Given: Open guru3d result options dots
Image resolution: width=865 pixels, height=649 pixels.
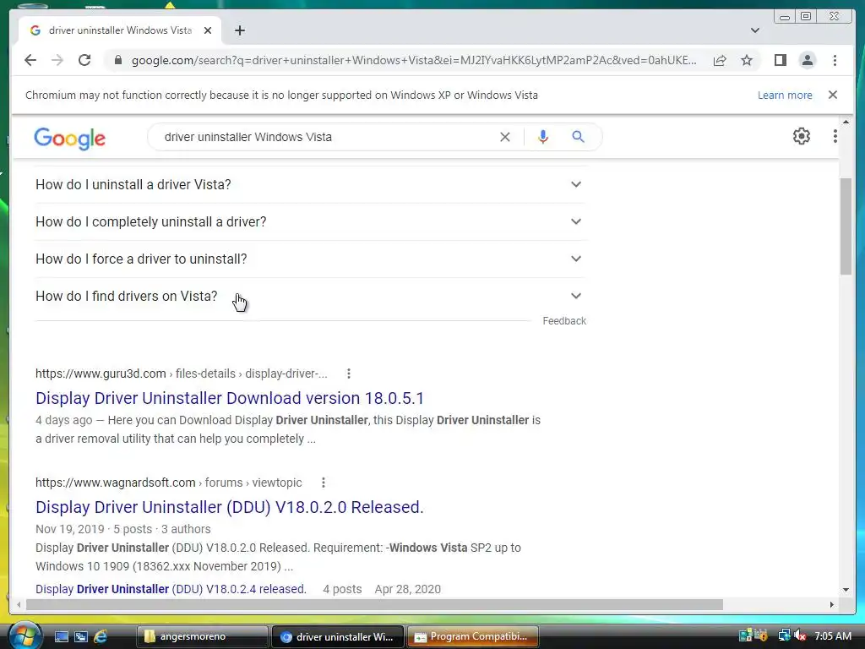Looking at the screenshot, I should click(349, 374).
